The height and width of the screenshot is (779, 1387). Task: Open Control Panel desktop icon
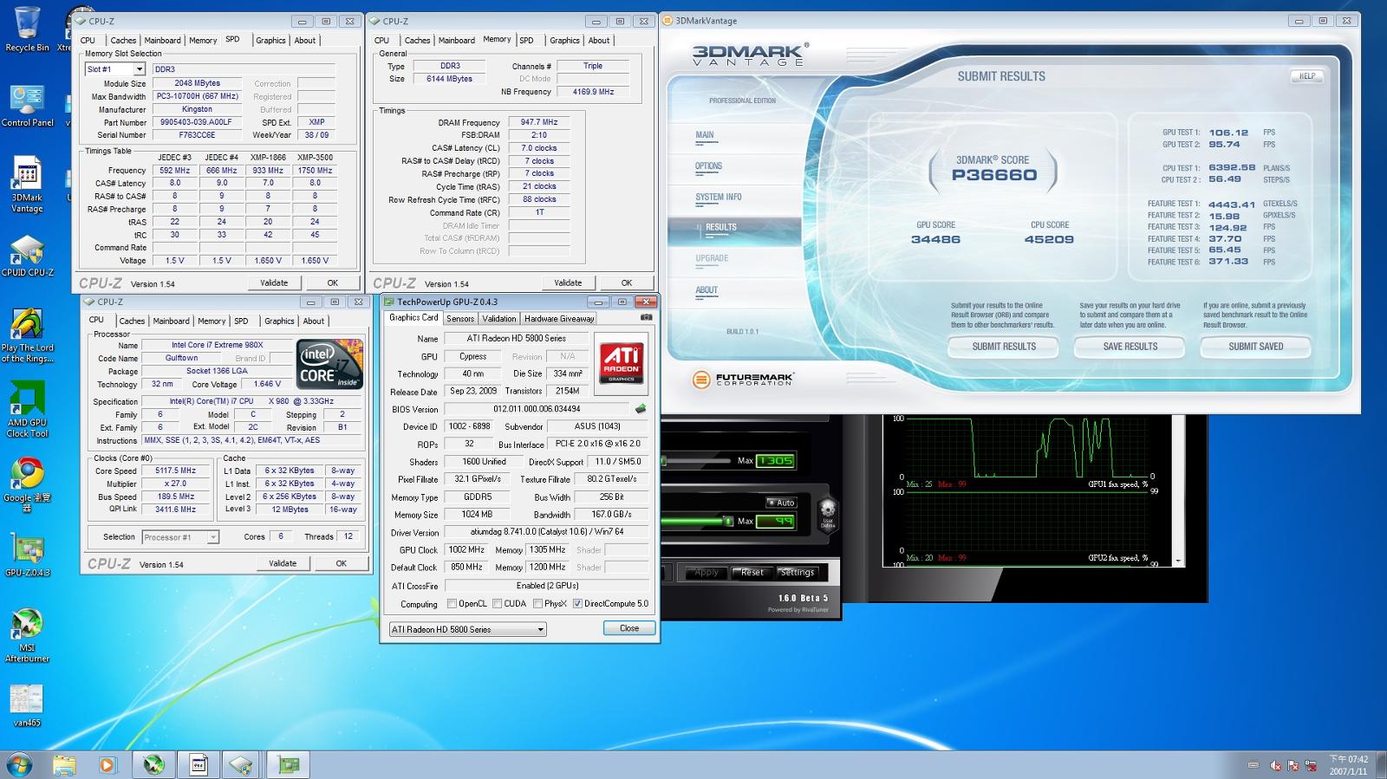(27, 106)
